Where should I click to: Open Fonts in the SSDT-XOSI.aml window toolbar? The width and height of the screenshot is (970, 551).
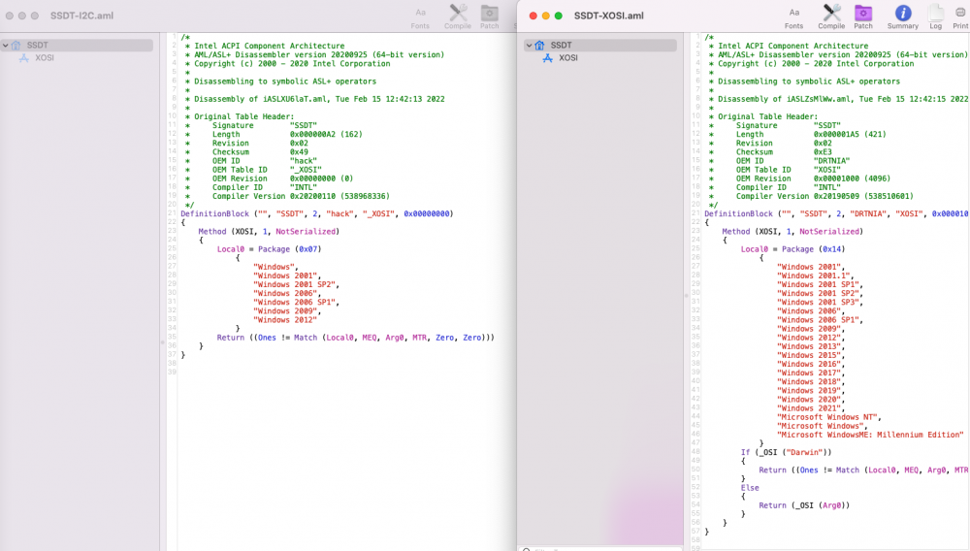click(793, 17)
